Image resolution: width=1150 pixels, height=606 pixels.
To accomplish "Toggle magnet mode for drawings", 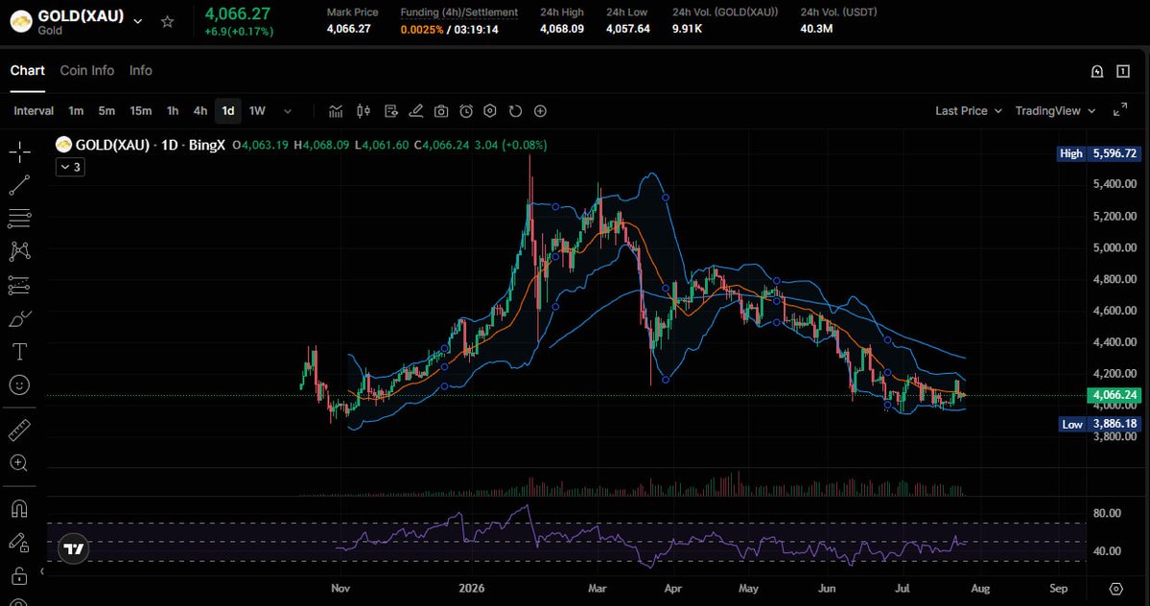I will [19, 508].
